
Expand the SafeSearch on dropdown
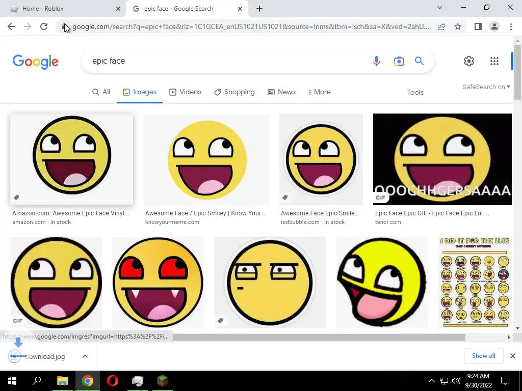tap(486, 87)
